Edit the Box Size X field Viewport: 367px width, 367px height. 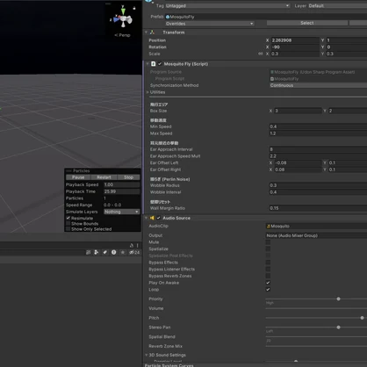pos(298,111)
